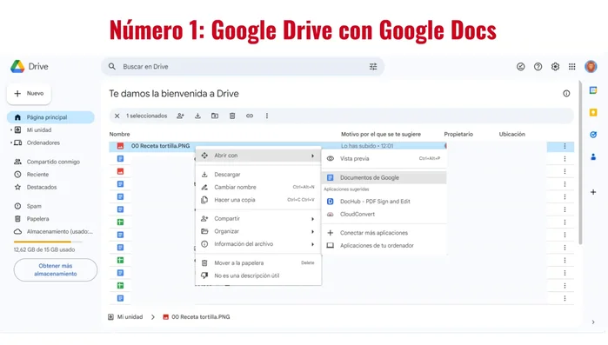Viewport: 608px width, 345px height.
Task: Open more actions in selection toolbar
Action: click(267, 116)
